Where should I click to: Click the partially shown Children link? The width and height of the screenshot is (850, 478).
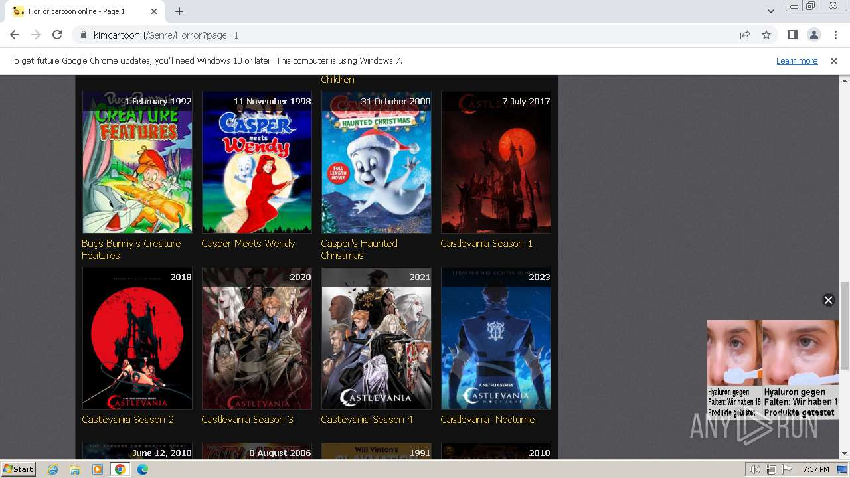(337, 80)
